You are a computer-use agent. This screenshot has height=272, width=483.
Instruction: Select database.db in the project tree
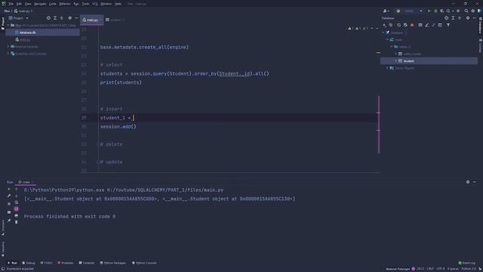pos(42,32)
